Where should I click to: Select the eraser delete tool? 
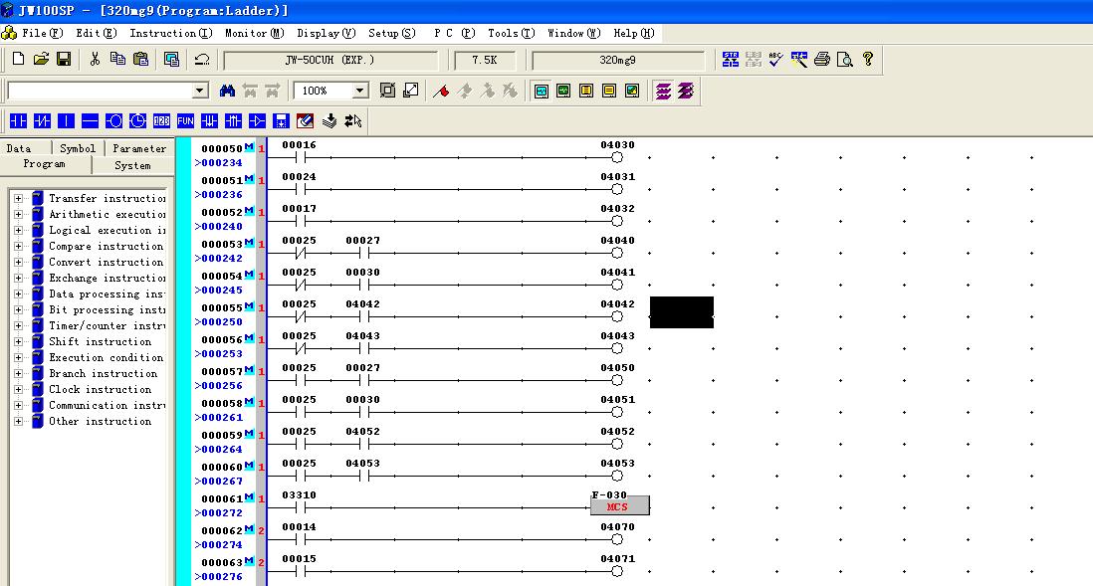[x=306, y=121]
